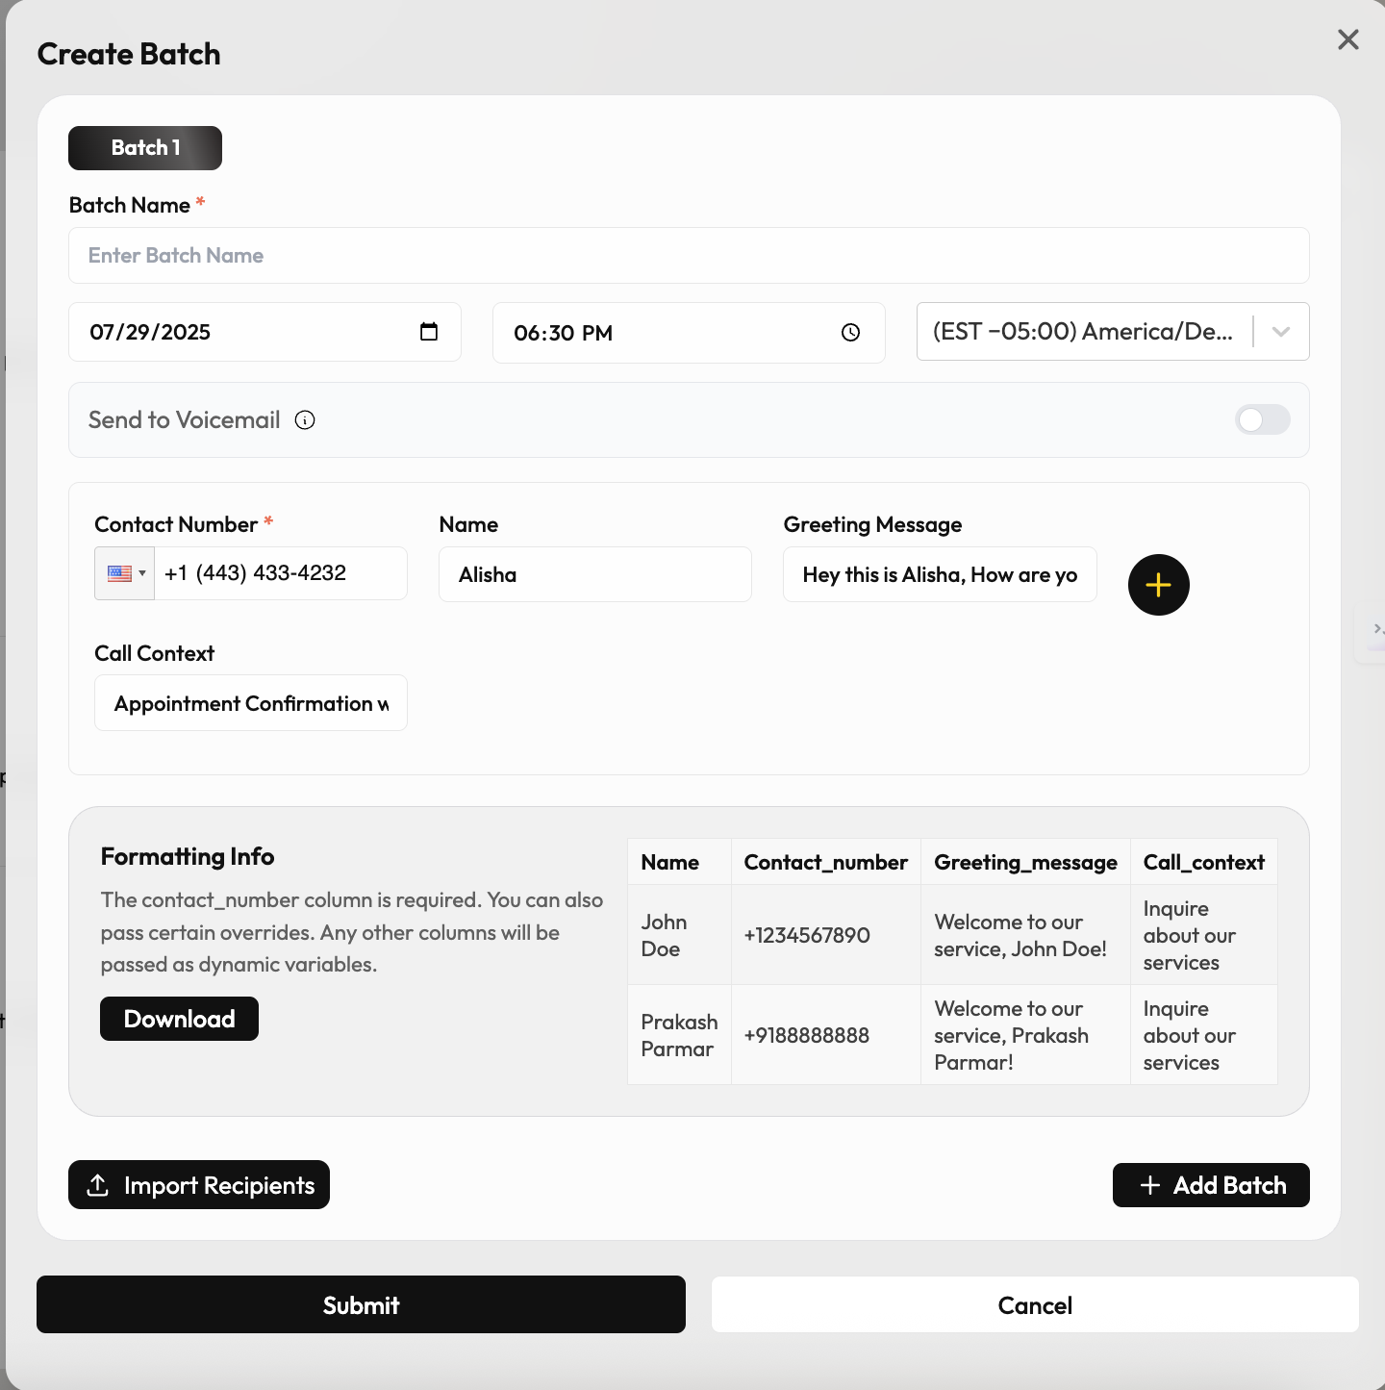Edit the Greeting Message for Alisha
This screenshot has width=1385, height=1390.
(940, 574)
